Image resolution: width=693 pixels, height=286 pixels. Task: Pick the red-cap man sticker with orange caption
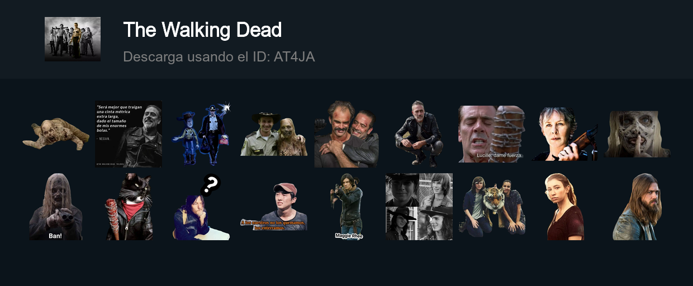274,207
